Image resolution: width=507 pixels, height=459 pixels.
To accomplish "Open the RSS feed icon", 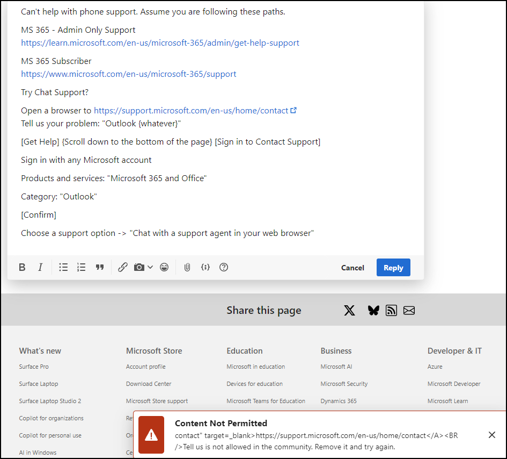I will click(x=391, y=311).
